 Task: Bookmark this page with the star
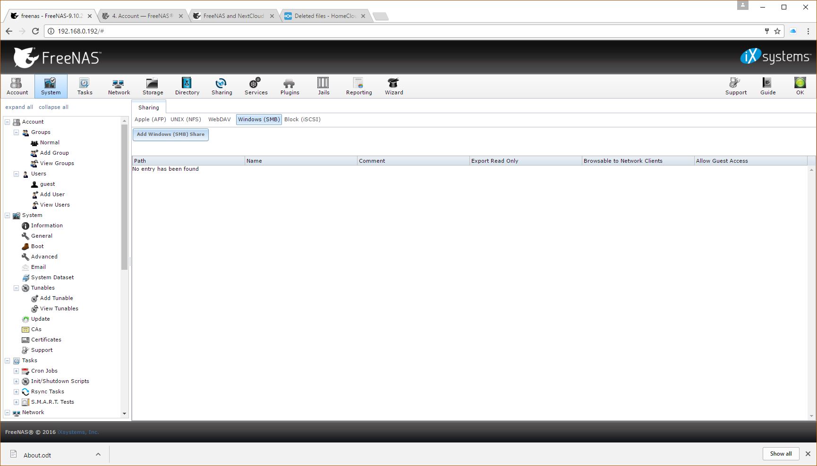coord(777,31)
